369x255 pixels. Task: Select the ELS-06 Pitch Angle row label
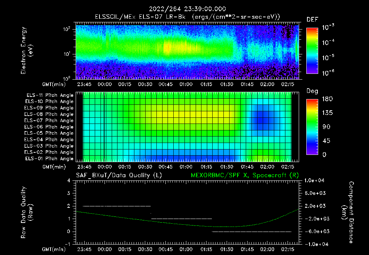coord(49,127)
